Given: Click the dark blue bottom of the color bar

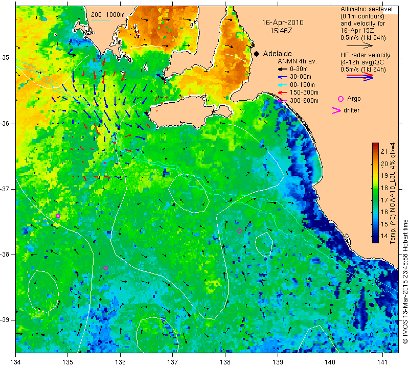Looking at the screenshot, I should 375,240.
